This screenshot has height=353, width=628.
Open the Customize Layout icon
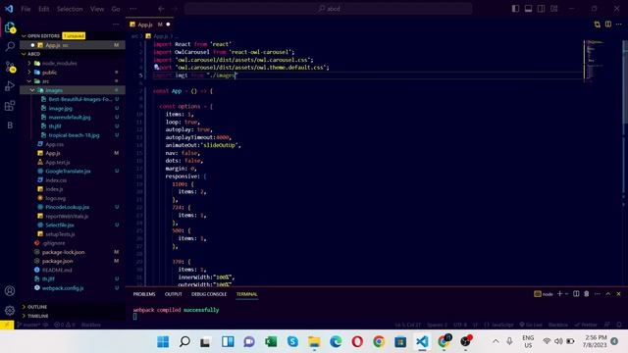553,9
